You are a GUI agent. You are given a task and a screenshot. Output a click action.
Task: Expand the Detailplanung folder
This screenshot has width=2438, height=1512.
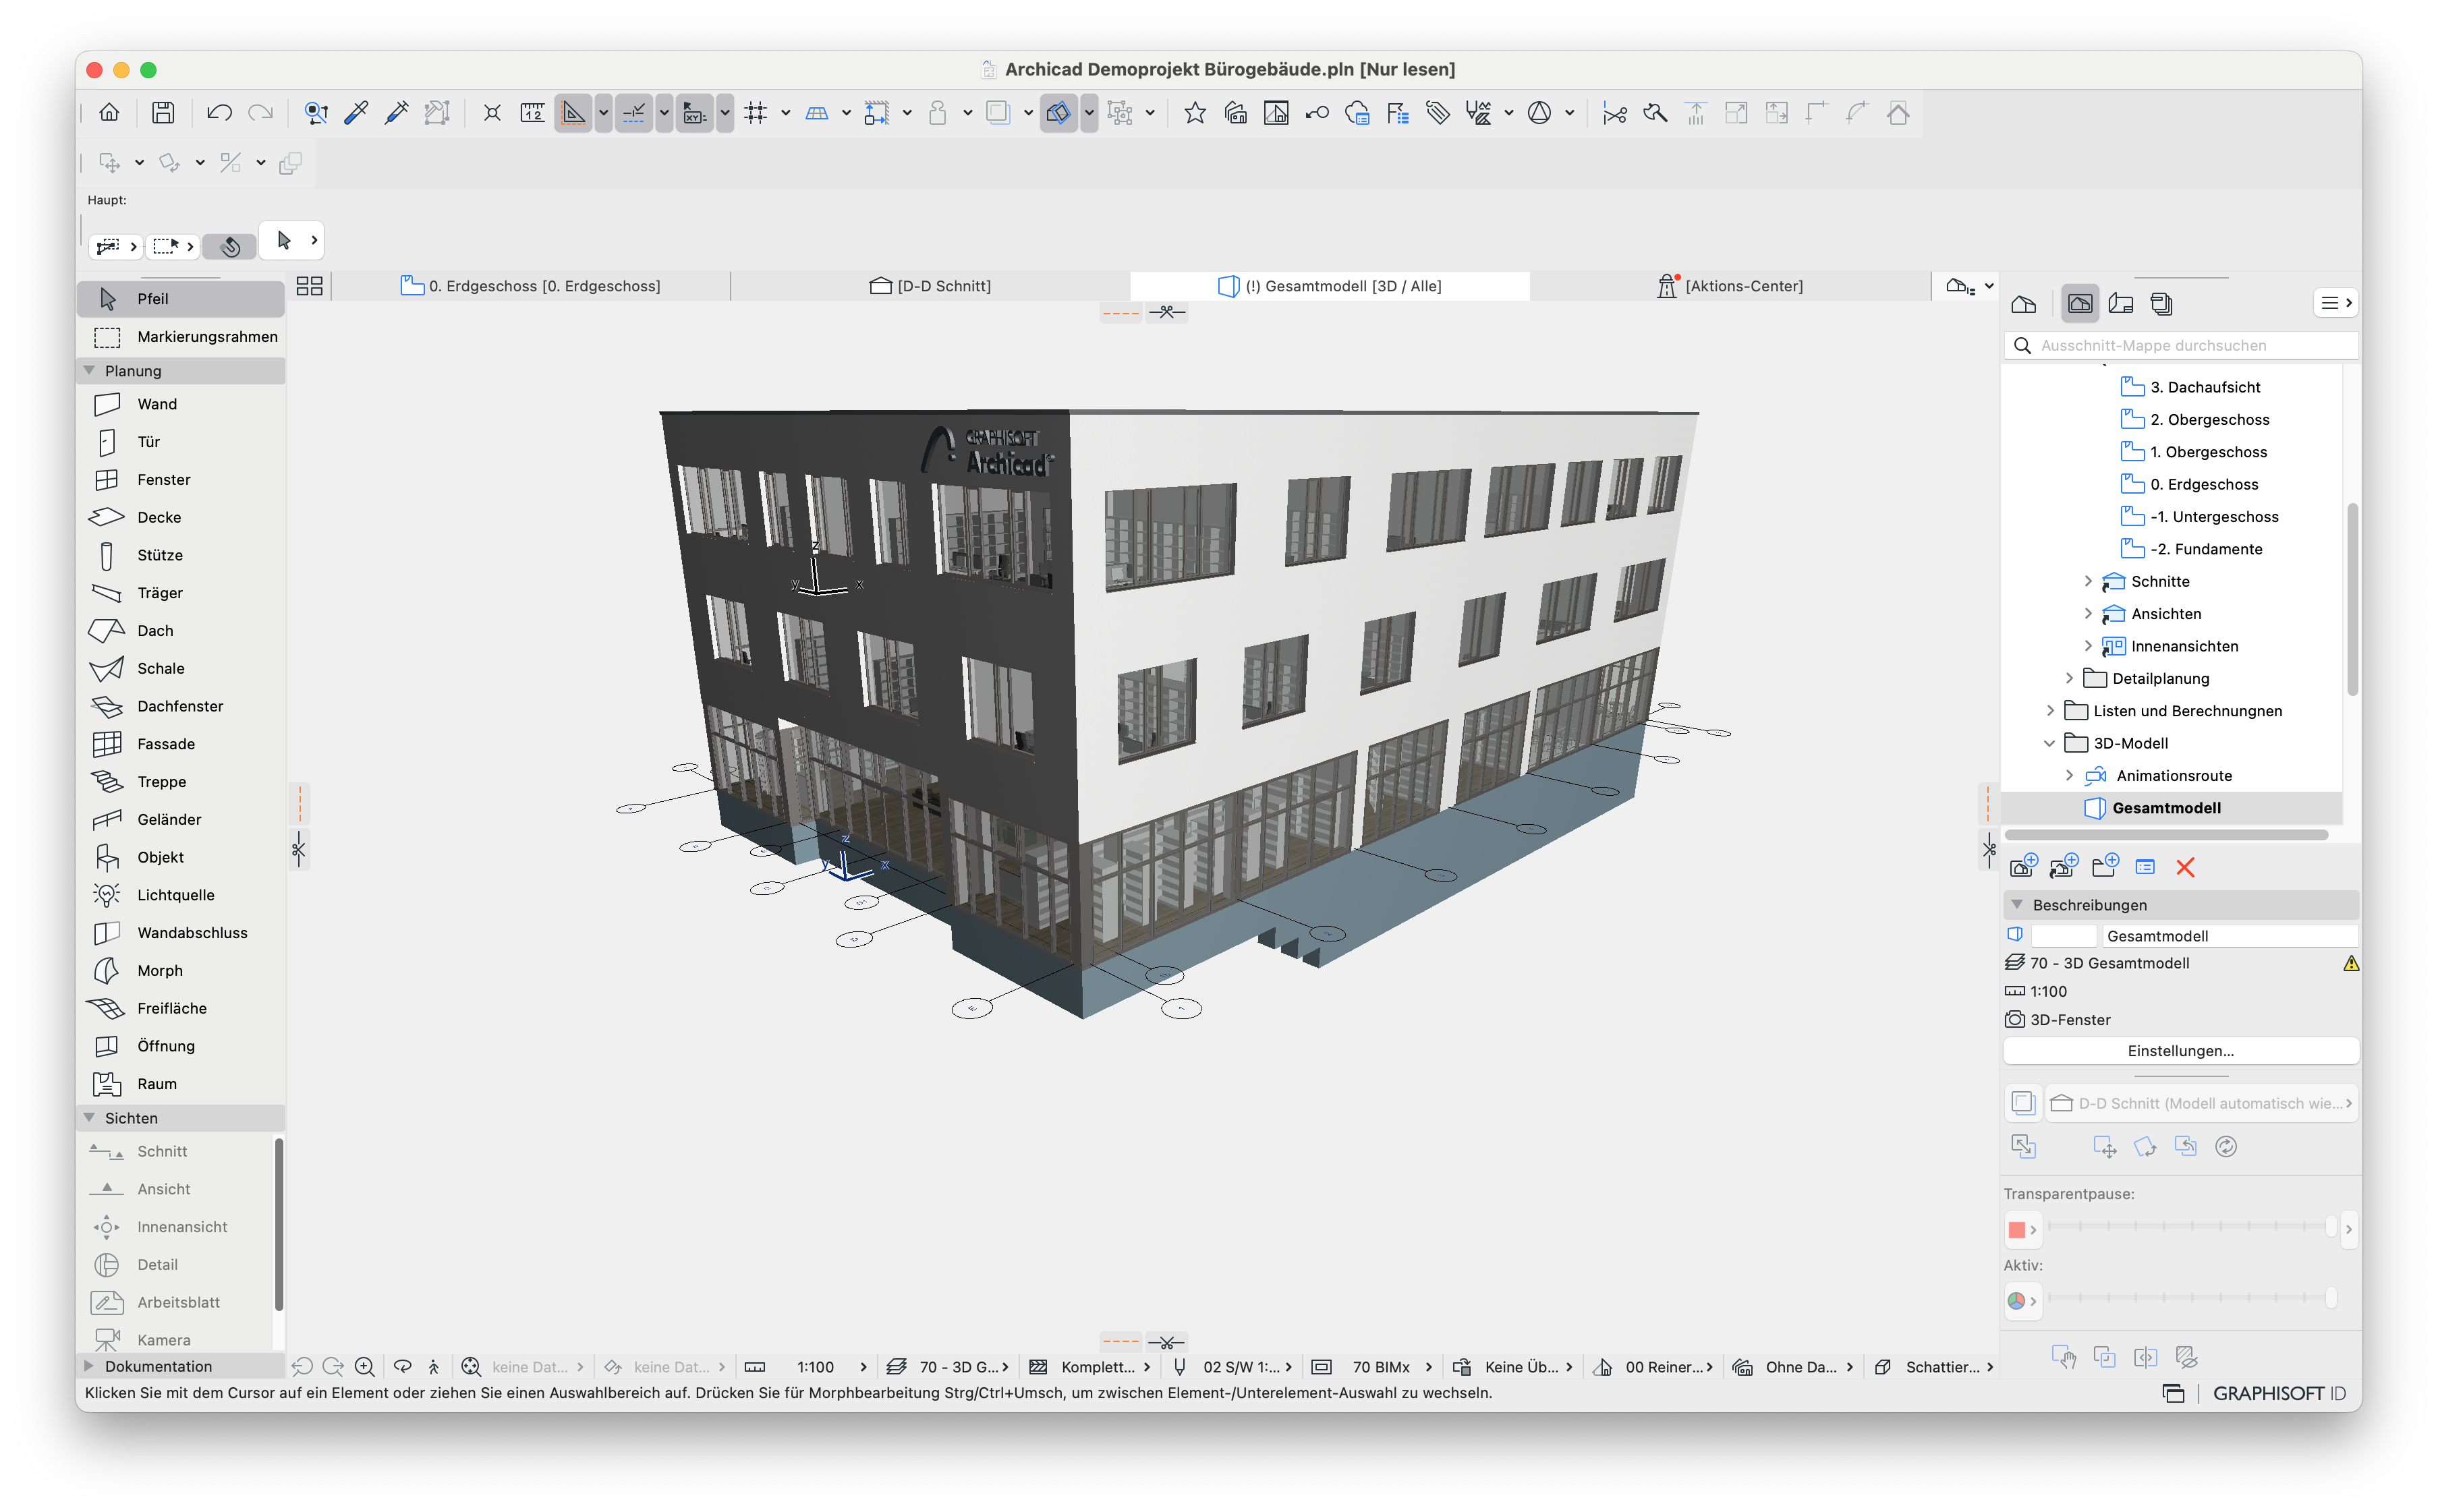(2069, 678)
